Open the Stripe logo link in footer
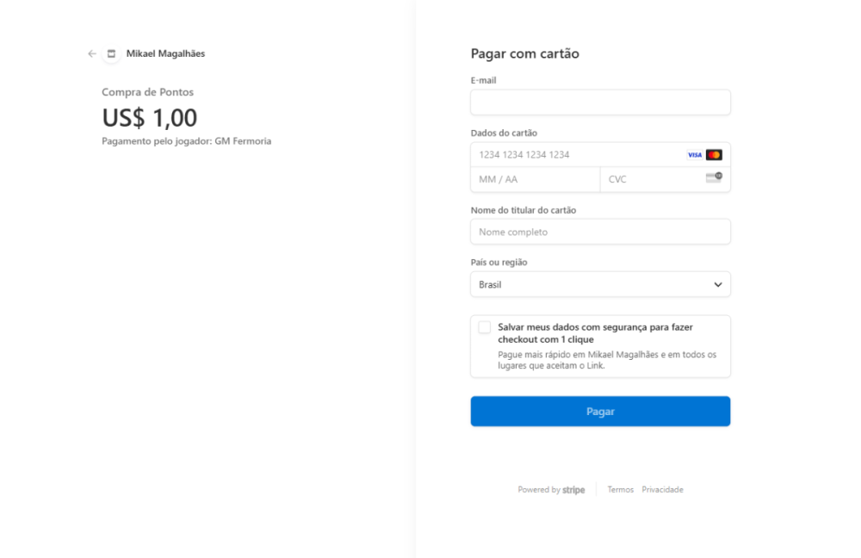This screenshot has height=558, width=861. (573, 490)
